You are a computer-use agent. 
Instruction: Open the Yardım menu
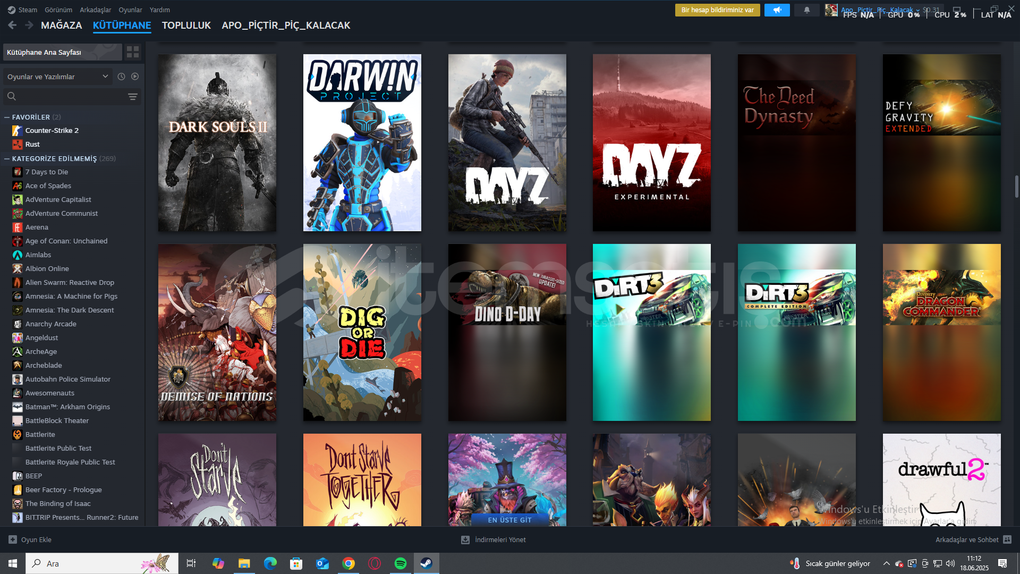click(x=160, y=10)
